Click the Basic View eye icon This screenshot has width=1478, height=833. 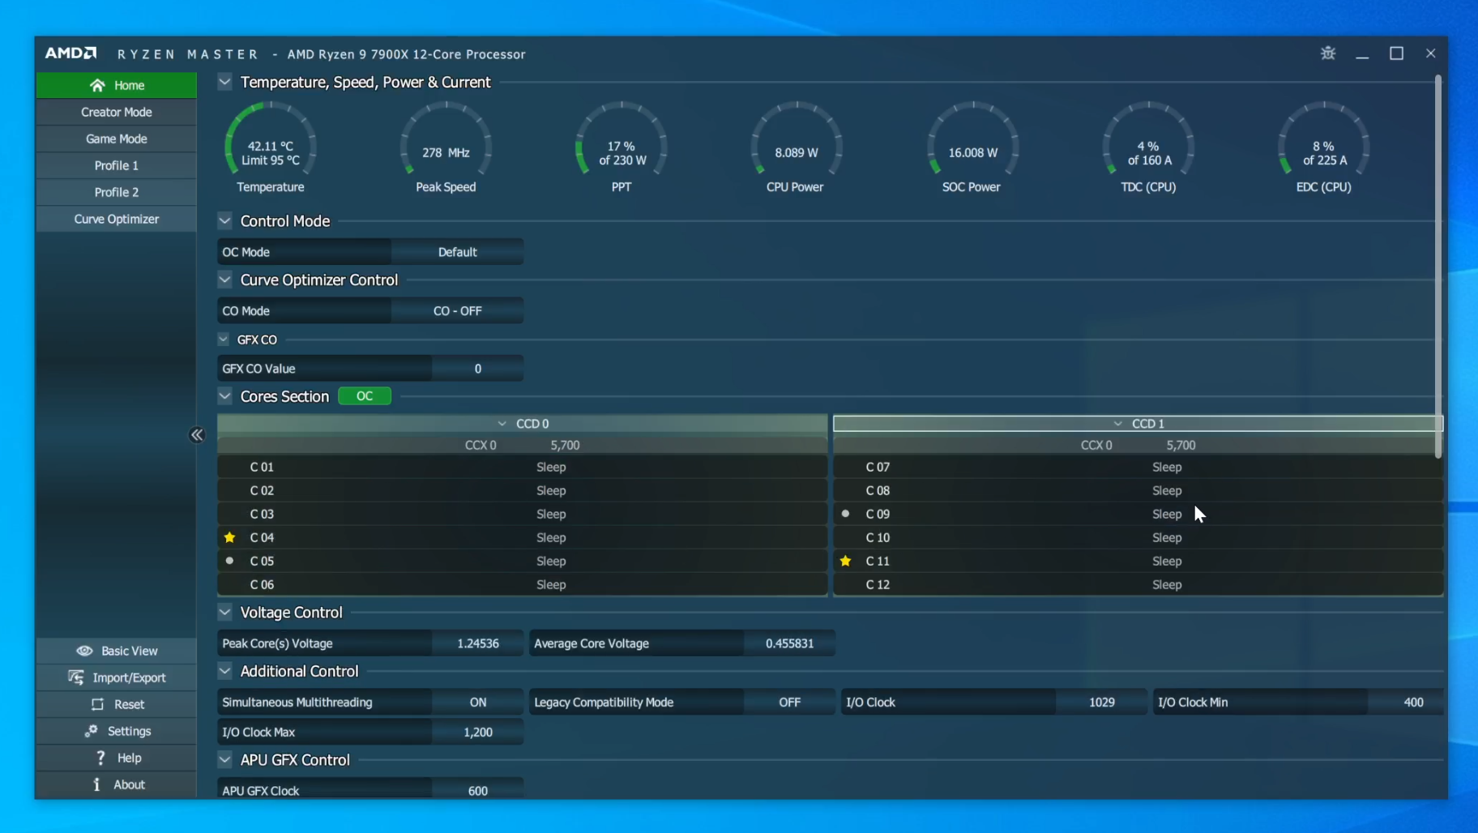click(84, 651)
